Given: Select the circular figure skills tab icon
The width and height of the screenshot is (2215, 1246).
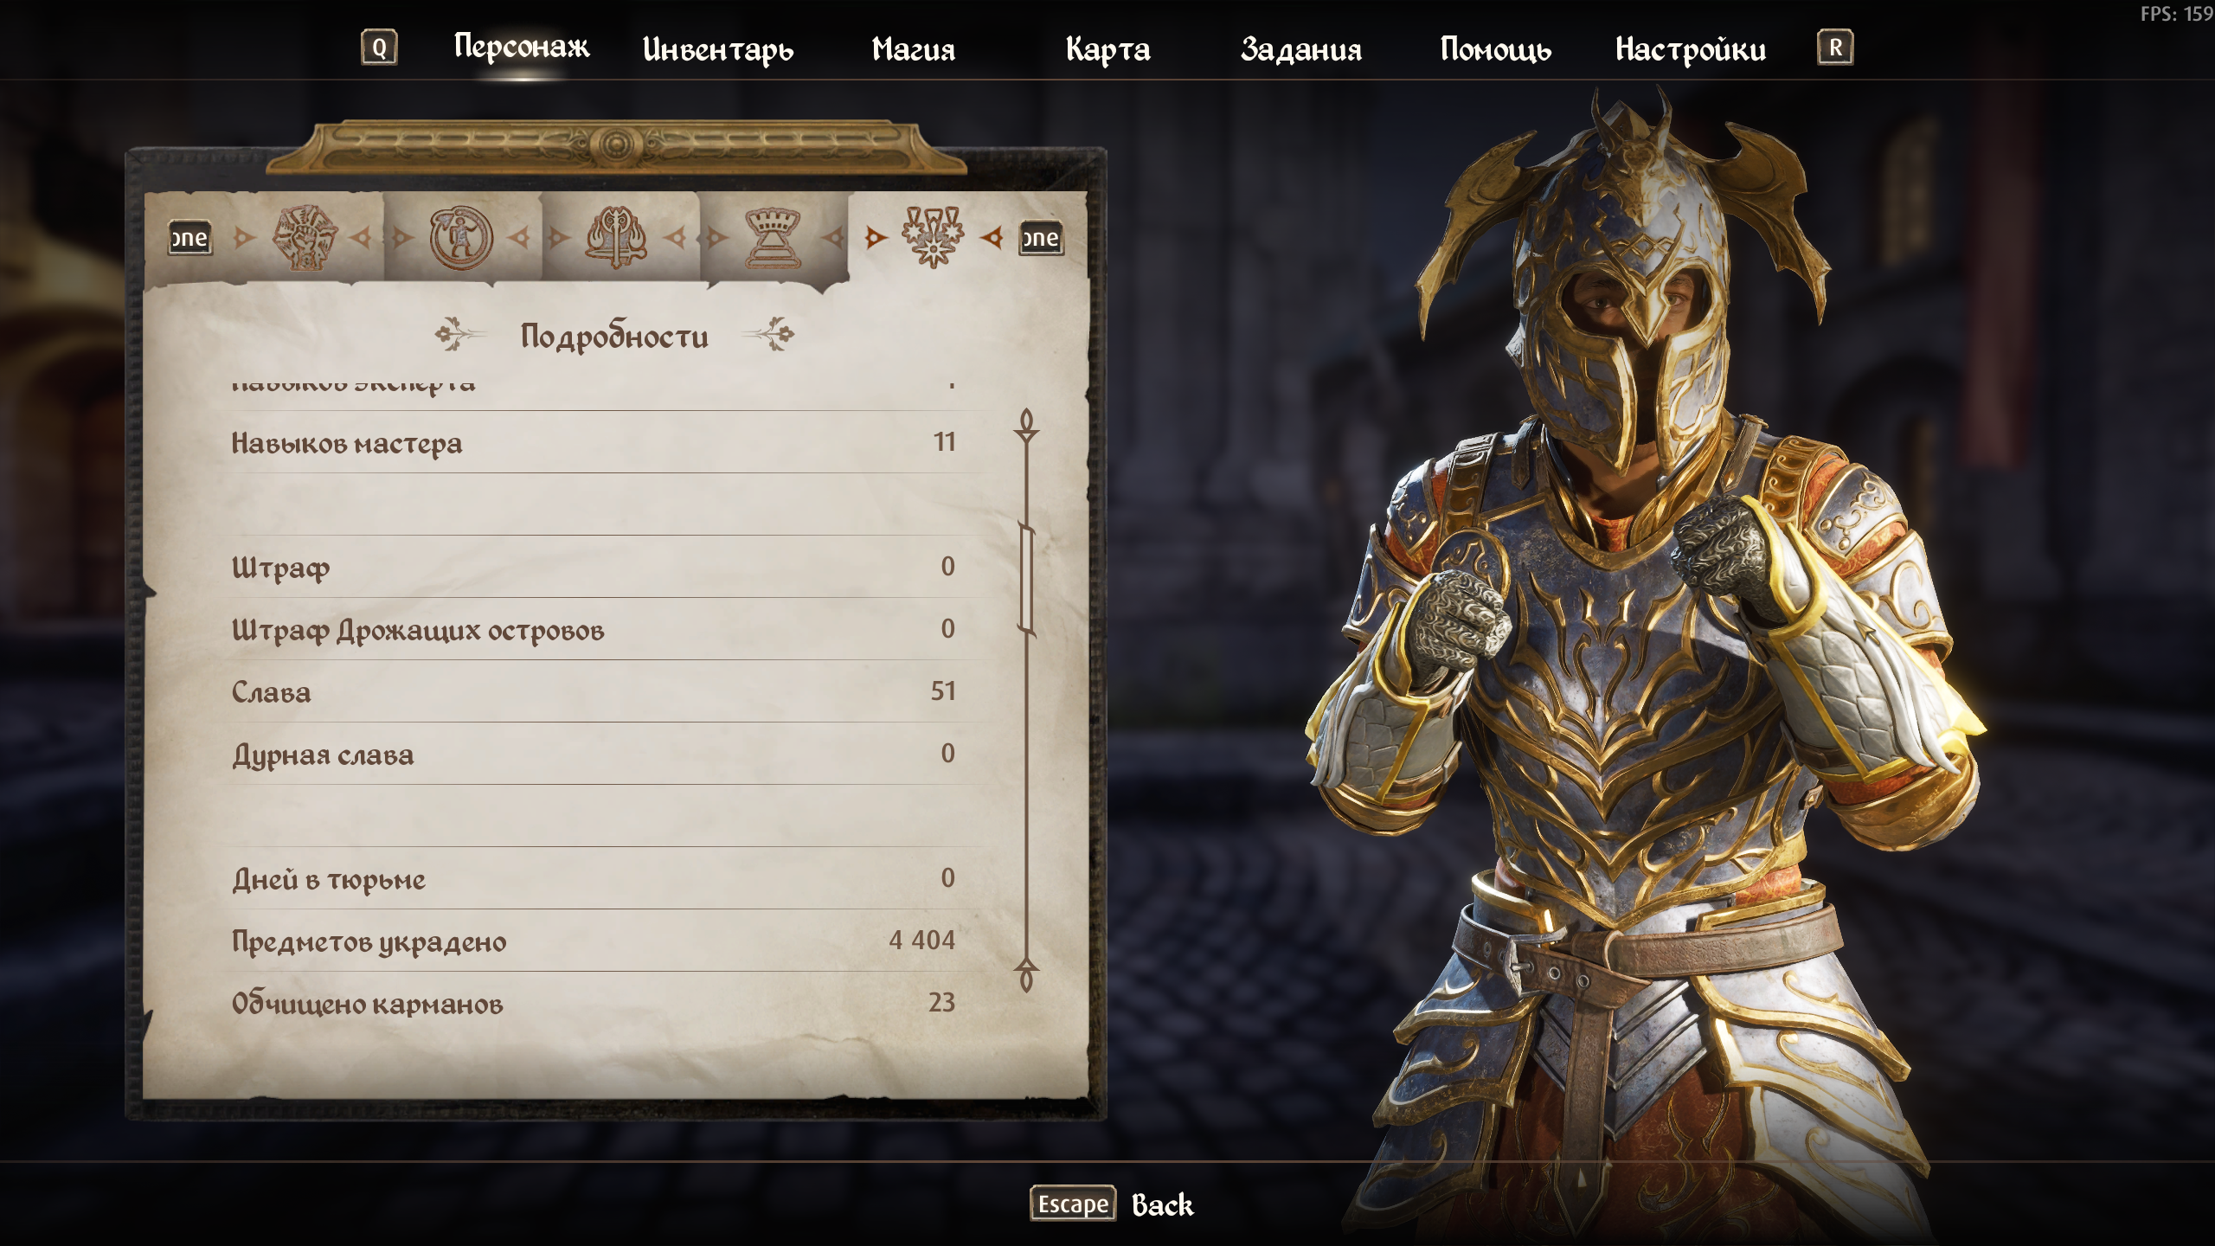Looking at the screenshot, I should point(461,238).
